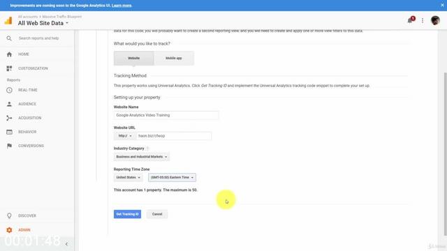Screen dimensions: 447x251
Task: Click the Home house icon
Action: (x=9, y=54)
